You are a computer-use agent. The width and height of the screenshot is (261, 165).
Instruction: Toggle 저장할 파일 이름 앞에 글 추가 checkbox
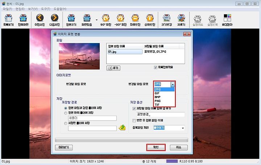134,109
